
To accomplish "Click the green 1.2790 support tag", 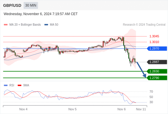I will [157, 78].
